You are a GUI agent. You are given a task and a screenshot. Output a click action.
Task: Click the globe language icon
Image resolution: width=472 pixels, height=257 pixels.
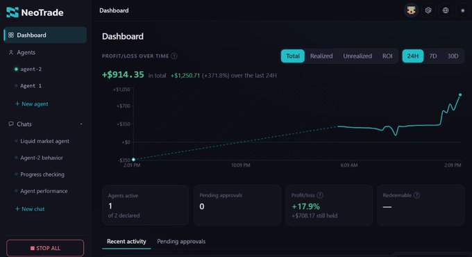pos(446,10)
